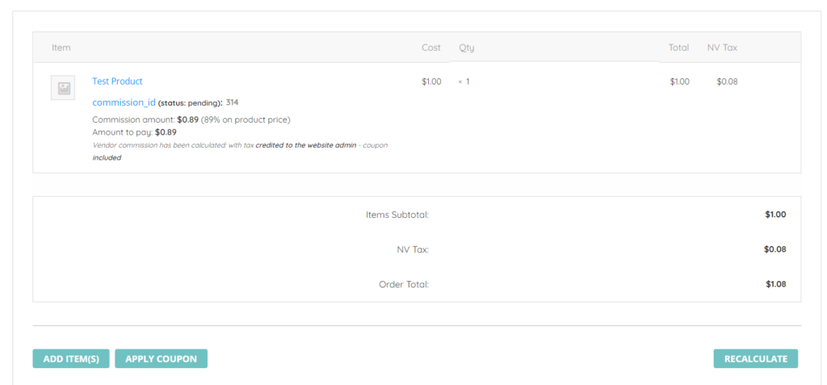Hit the RECALCULATE button
The height and width of the screenshot is (385, 827).
(x=755, y=358)
